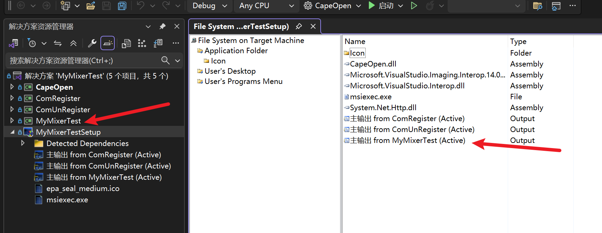
Task: Open CapeOpen startup project dropdown
Action: coord(359,6)
